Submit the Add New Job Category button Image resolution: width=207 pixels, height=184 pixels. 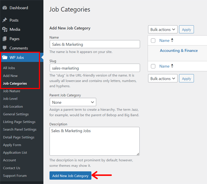pos(70,176)
